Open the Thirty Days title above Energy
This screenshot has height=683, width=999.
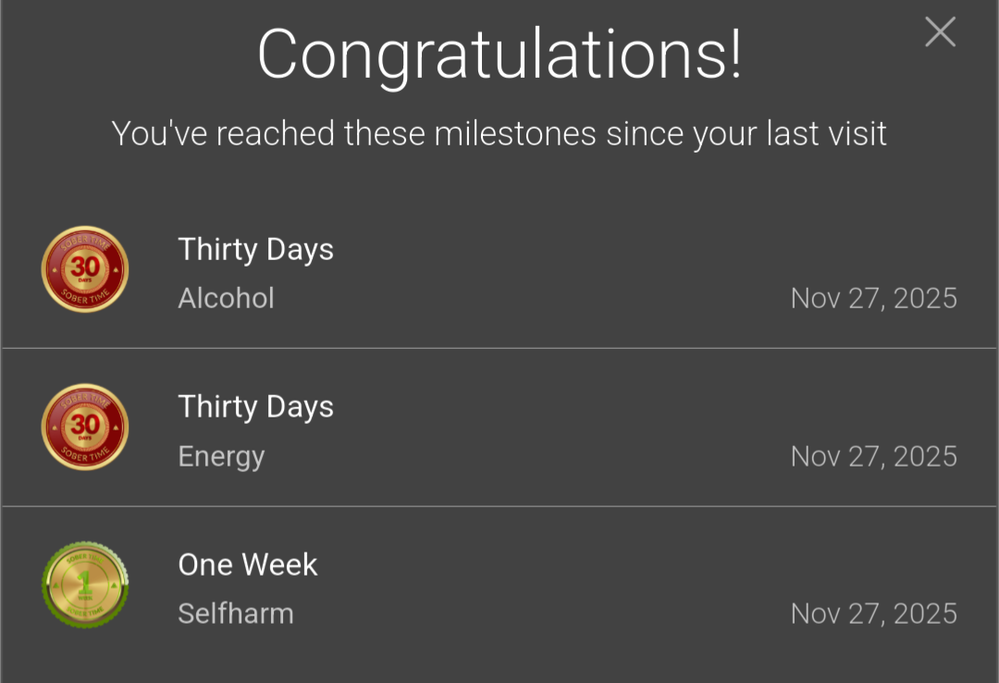[x=255, y=407]
